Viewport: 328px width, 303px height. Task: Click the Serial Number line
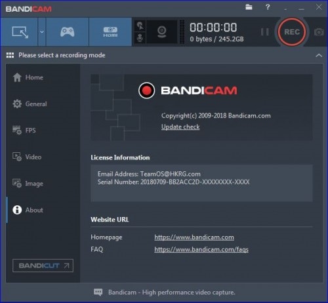pos(173,182)
